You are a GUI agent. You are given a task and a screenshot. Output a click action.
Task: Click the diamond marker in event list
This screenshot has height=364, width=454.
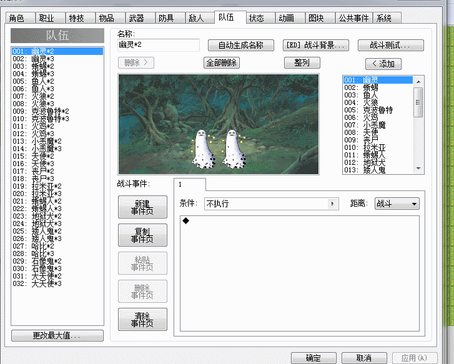click(186, 221)
